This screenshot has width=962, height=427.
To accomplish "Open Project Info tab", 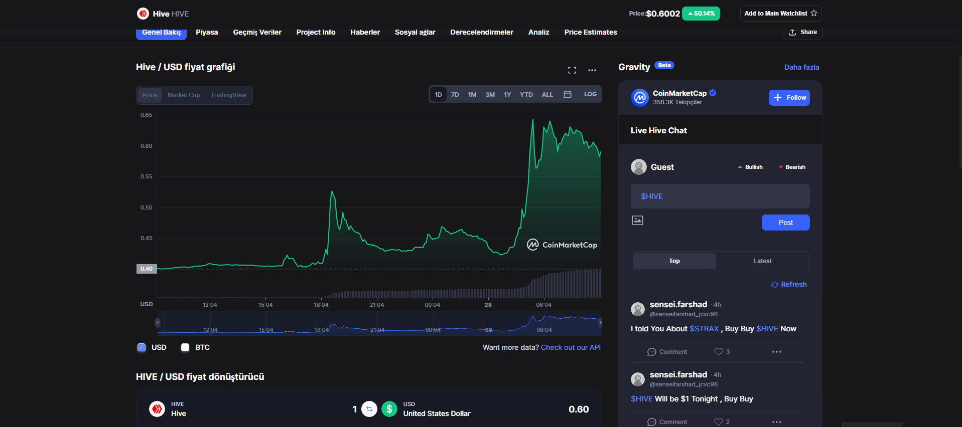I will (x=316, y=32).
